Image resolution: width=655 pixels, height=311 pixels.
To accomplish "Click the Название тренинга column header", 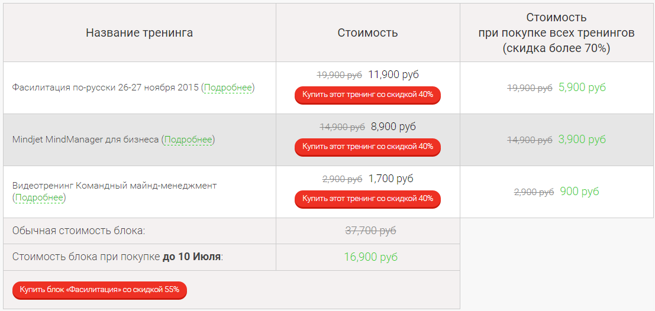I will click(139, 33).
